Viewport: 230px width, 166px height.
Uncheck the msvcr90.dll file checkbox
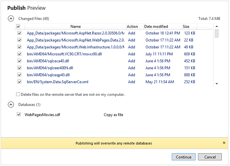coord(19,54)
